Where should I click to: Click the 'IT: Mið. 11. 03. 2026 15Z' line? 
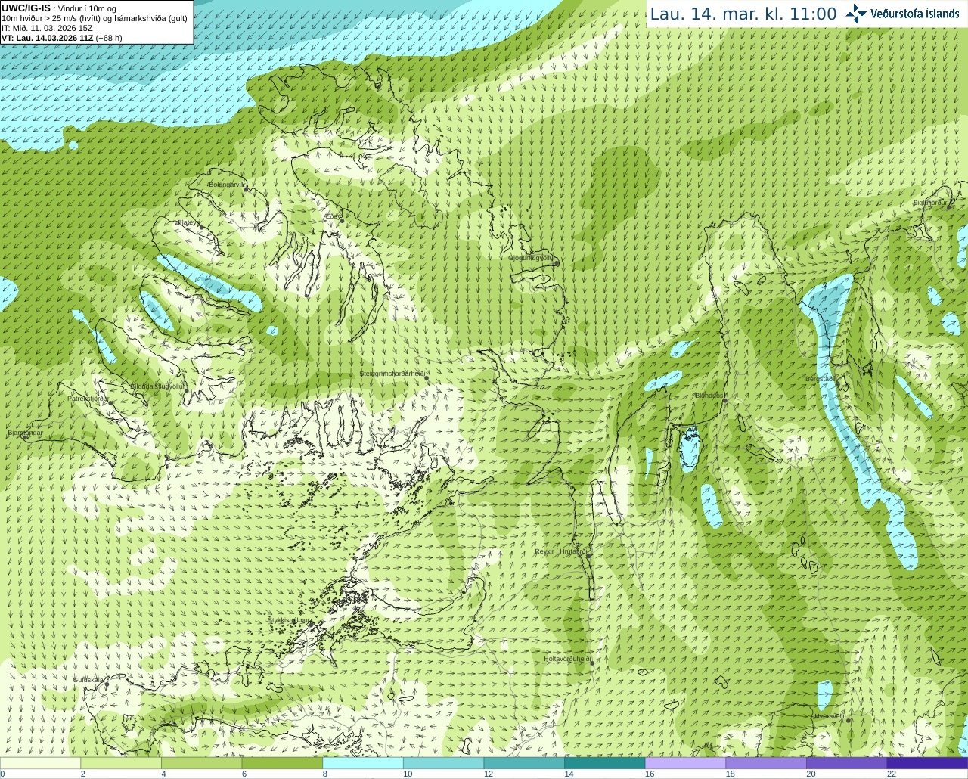47,28
